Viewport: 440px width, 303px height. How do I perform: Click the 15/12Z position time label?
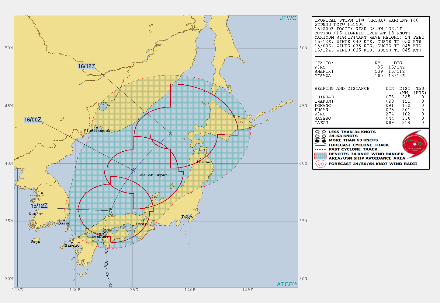pos(39,206)
